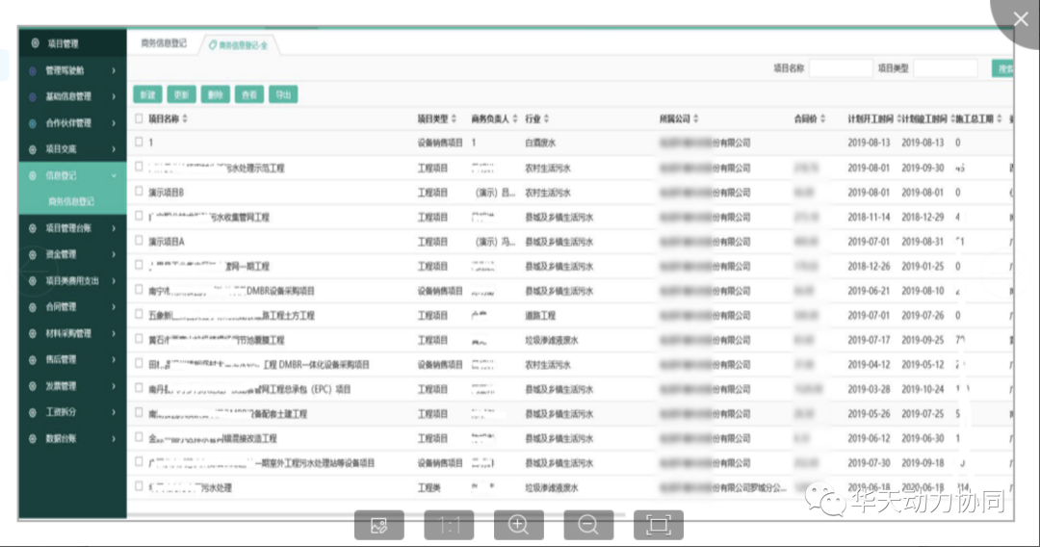The width and height of the screenshot is (1040, 547).
Task: Zoom in with the magnifier plus icon
Action: [x=519, y=525]
